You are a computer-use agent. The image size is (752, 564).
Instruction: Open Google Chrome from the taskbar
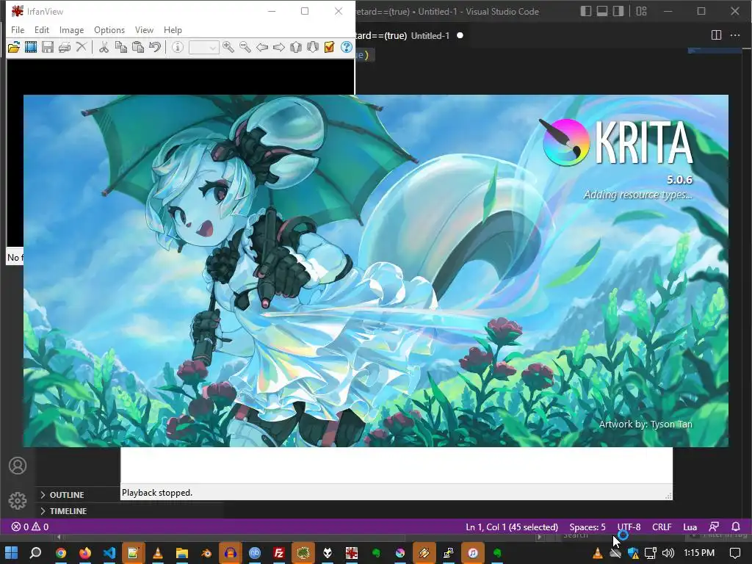(x=61, y=553)
